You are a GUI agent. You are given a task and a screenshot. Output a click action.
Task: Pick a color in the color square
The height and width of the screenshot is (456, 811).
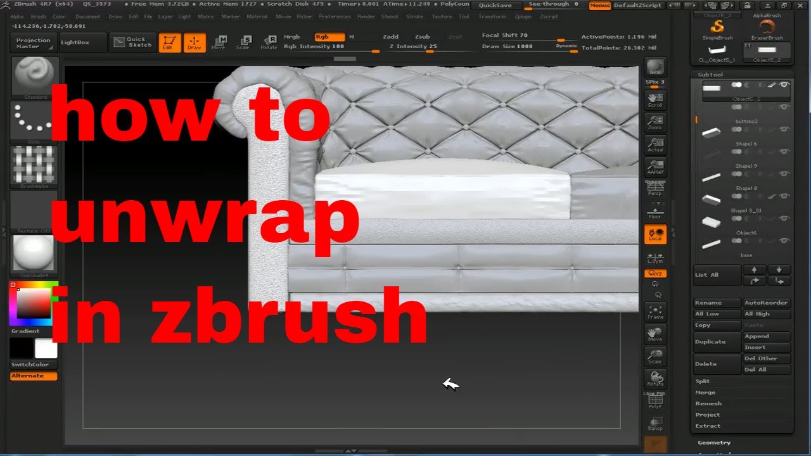click(33, 303)
